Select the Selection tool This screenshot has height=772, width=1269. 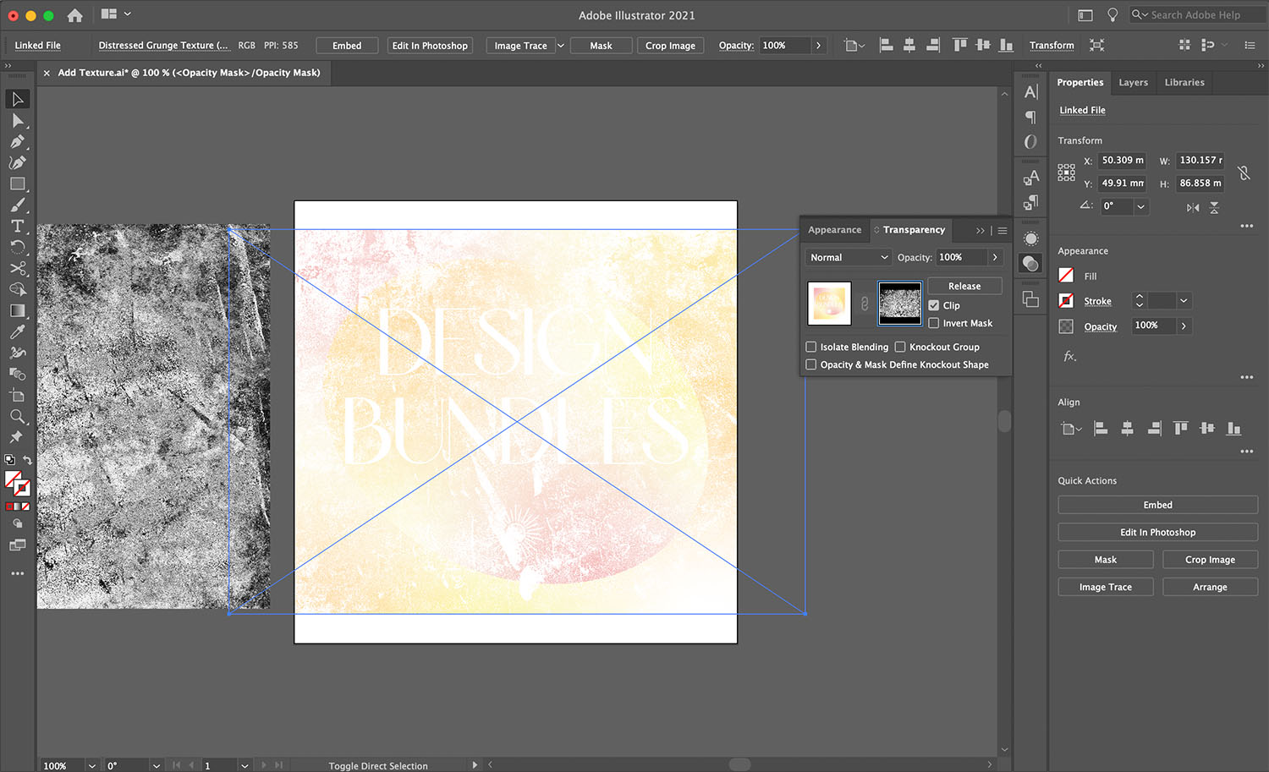[17, 99]
